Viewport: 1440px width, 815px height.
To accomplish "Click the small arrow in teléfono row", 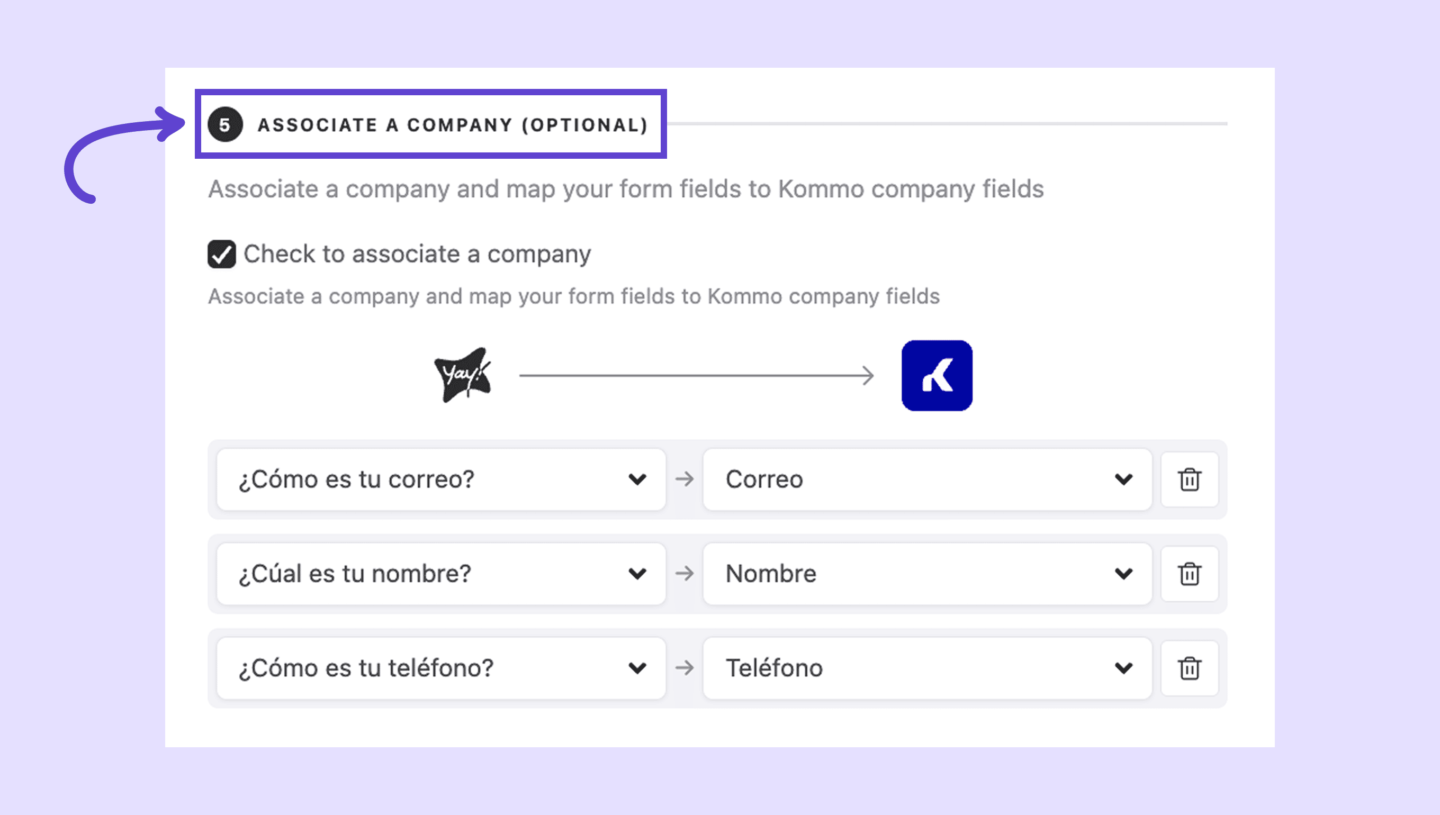I will click(684, 668).
